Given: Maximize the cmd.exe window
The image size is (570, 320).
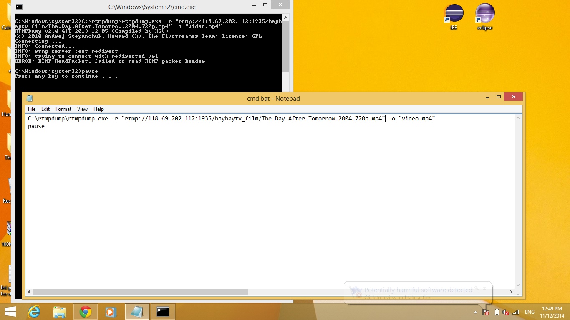Looking at the screenshot, I should (x=266, y=5).
